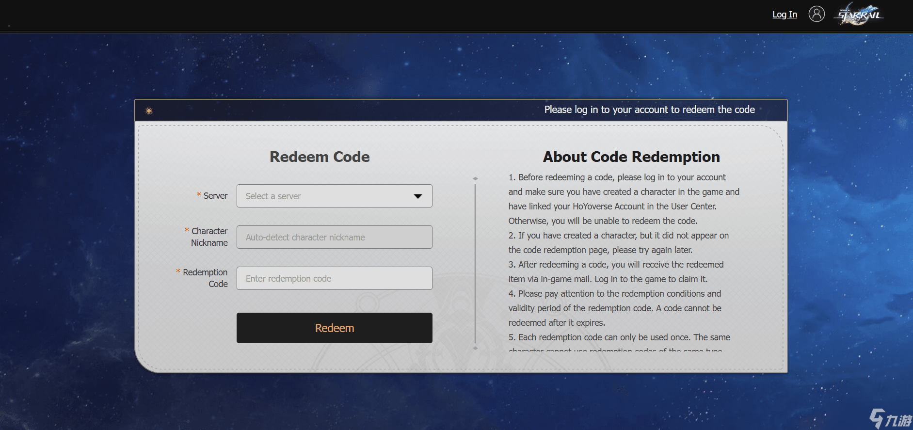Click the server dropdown arrow
This screenshot has width=913, height=430.
click(418, 196)
